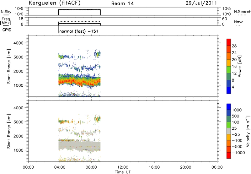This screenshot has width=251, height=174.
Task: Click the "CPID" label
Action: pos(7,30)
